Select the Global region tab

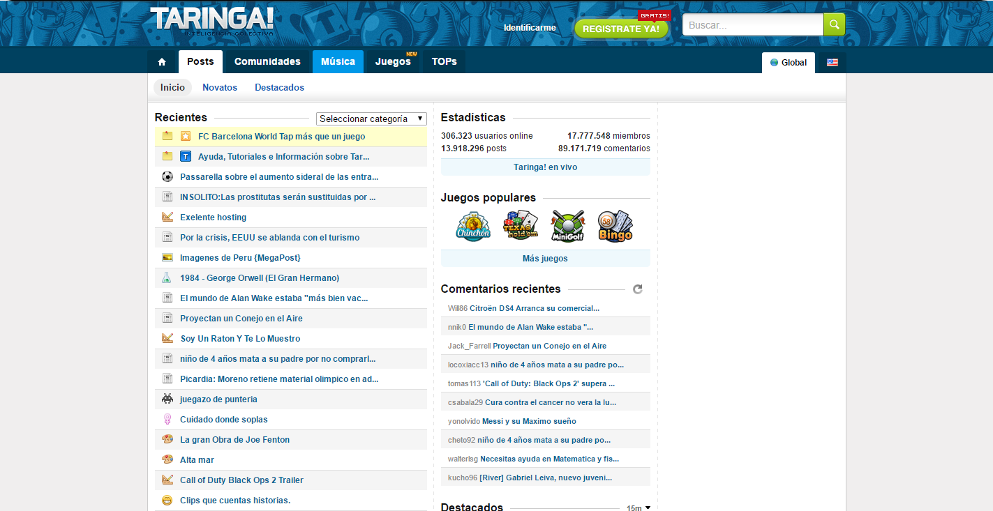pyautogui.click(x=789, y=63)
